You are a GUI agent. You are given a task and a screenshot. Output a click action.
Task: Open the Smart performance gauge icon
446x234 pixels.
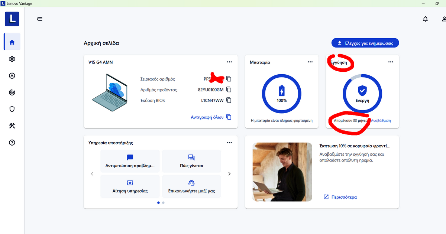pyautogui.click(x=12, y=92)
